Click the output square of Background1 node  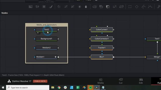click(58, 39)
